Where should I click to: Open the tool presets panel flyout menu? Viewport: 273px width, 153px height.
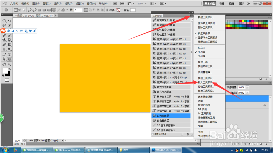(x=192, y=16)
